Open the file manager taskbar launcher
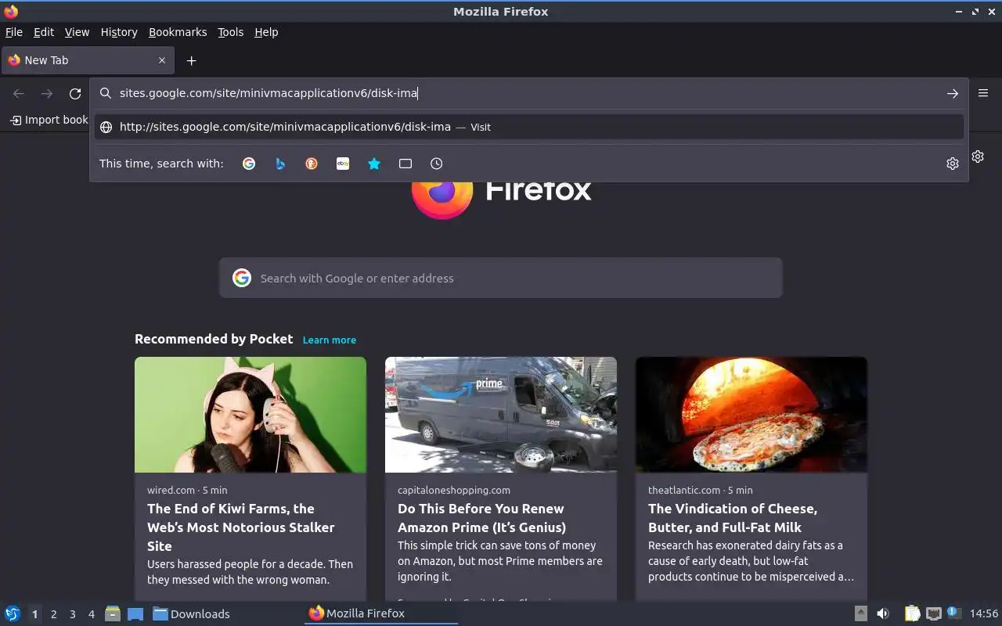The image size is (1002, 626). [113, 613]
